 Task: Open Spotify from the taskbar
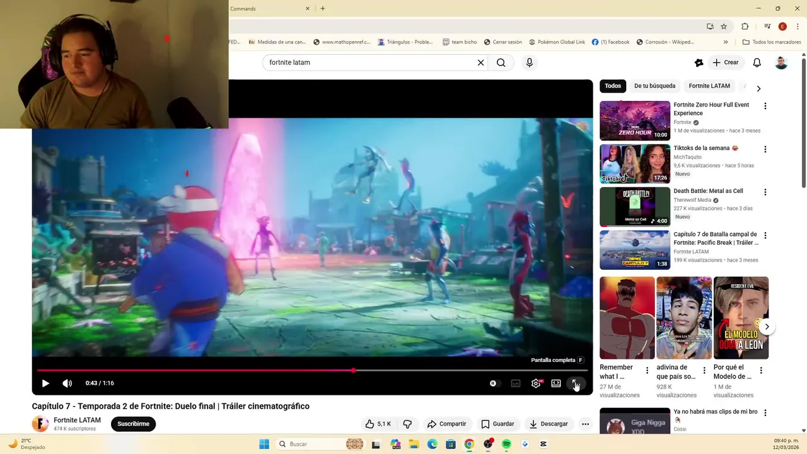coord(506,444)
